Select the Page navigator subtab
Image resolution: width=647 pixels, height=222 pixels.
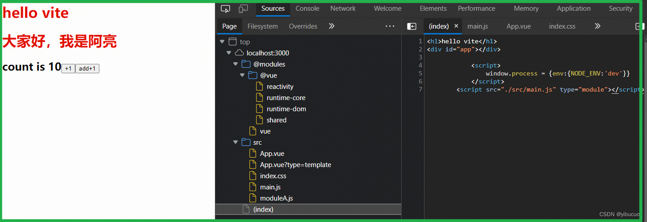click(229, 26)
